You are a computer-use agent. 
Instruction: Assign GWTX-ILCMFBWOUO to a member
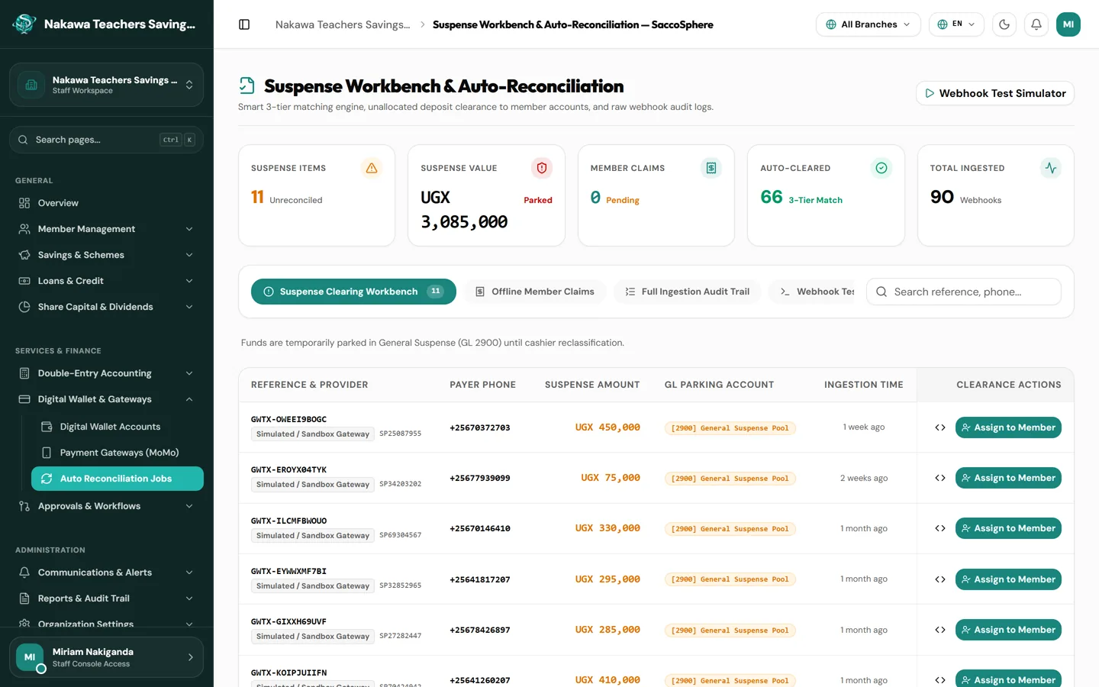tap(1008, 528)
